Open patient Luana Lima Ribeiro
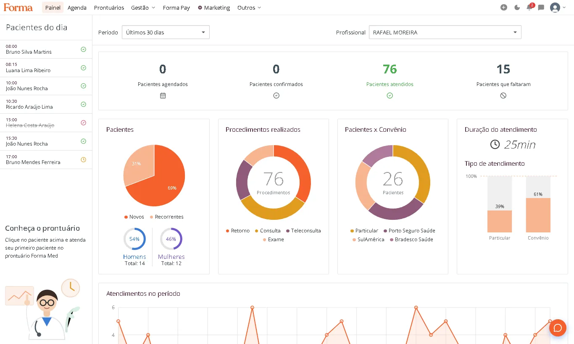Image resolution: width=574 pixels, height=344 pixels. 46,68
